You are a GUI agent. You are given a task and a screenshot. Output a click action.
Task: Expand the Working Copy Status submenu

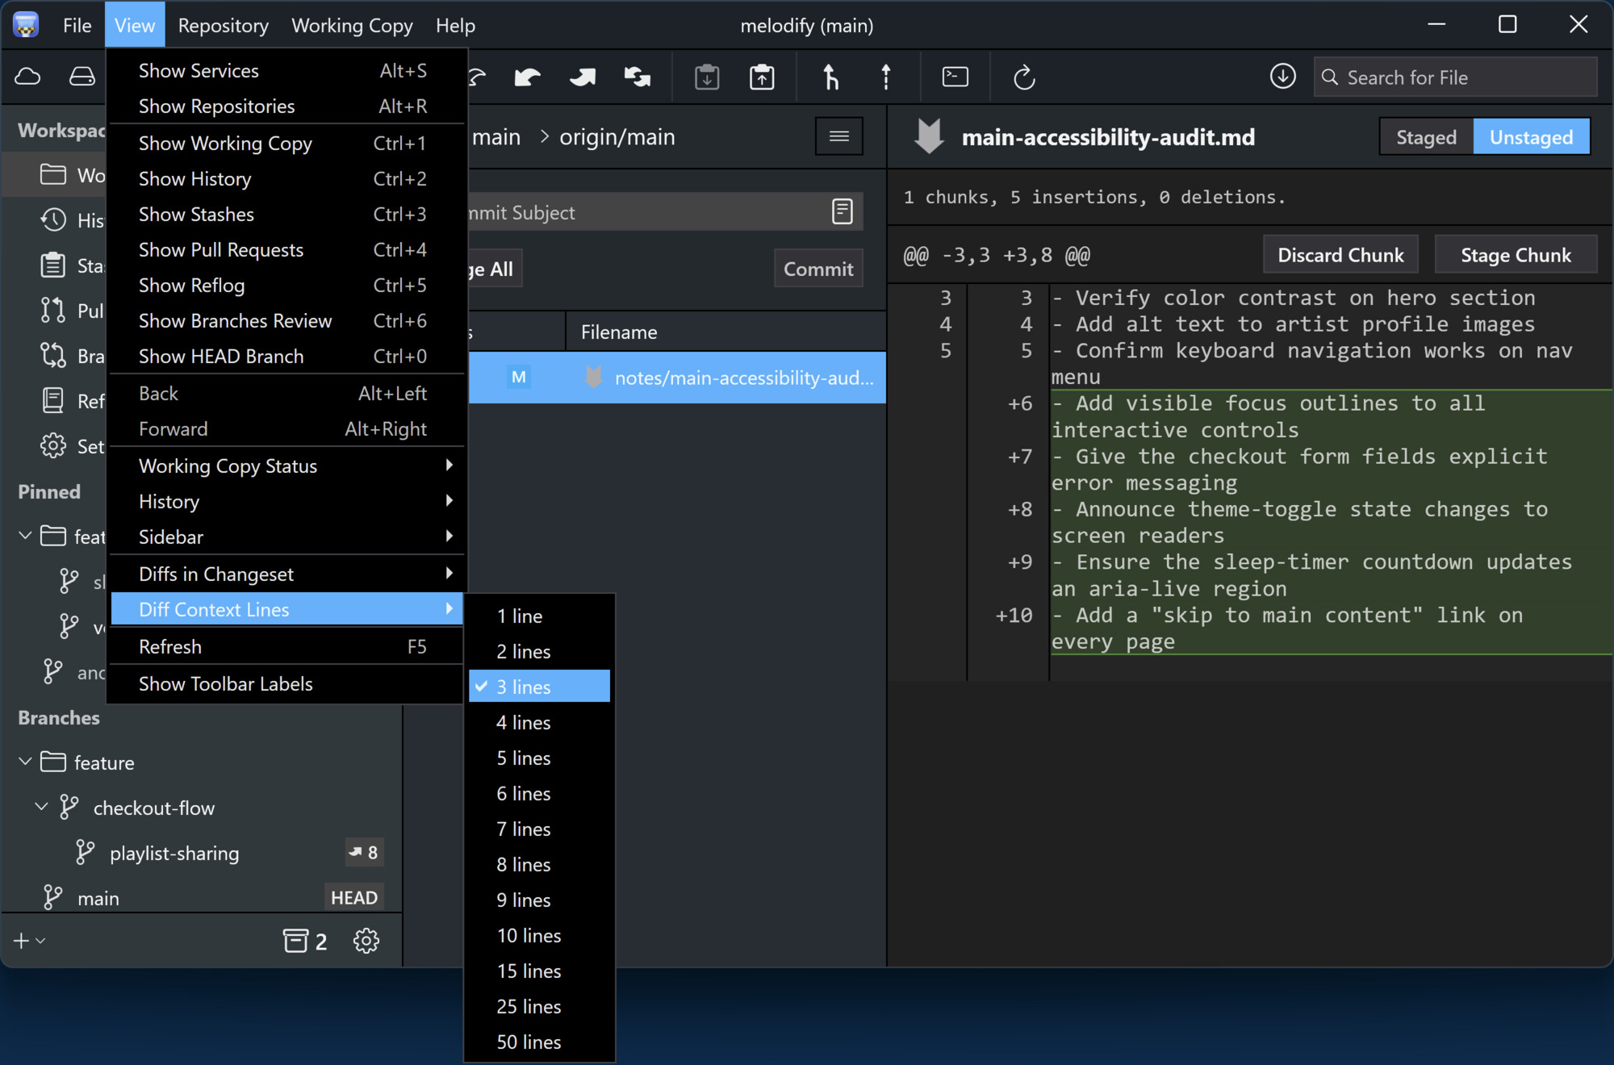(286, 466)
